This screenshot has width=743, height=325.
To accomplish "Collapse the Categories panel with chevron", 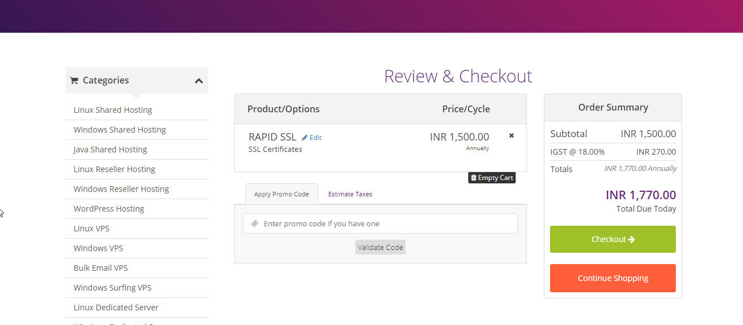I will [x=199, y=81].
